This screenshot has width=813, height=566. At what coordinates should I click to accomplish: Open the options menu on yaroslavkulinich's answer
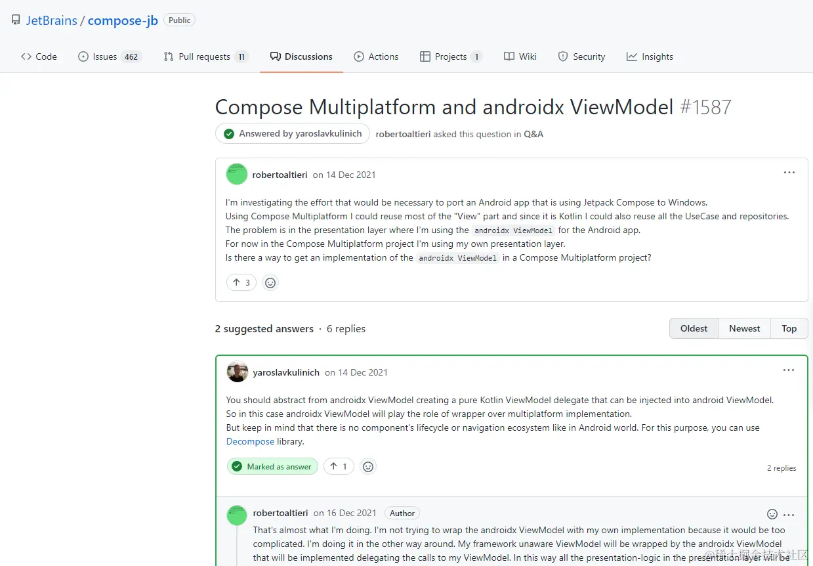click(789, 370)
